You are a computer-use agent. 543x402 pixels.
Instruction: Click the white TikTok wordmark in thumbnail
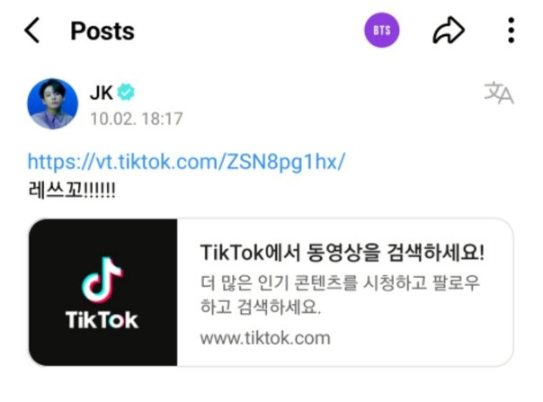[102, 319]
